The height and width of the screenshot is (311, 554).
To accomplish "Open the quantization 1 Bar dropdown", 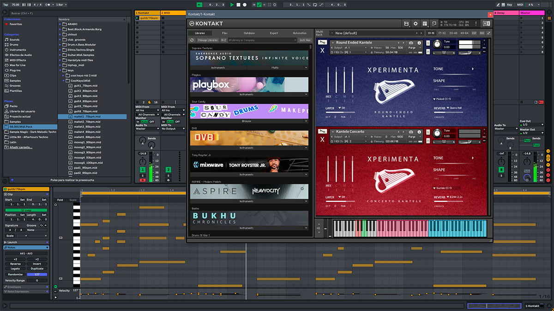I will (60, 5).
